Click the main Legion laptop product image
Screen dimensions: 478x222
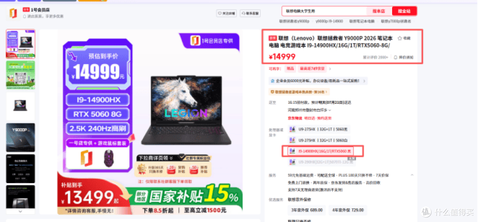tap(186, 111)
